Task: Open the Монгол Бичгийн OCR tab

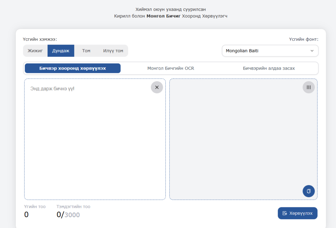Action: [171, 68]
